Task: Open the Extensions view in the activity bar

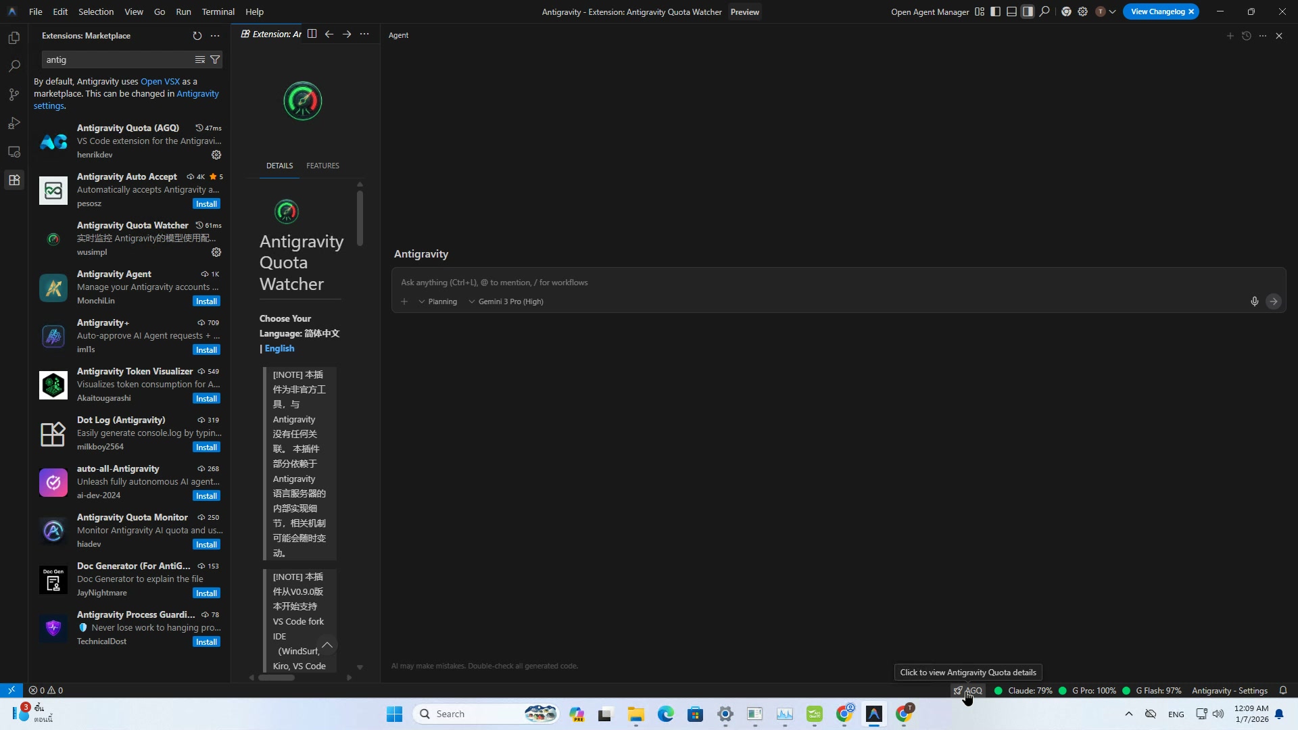Action: 14,179
